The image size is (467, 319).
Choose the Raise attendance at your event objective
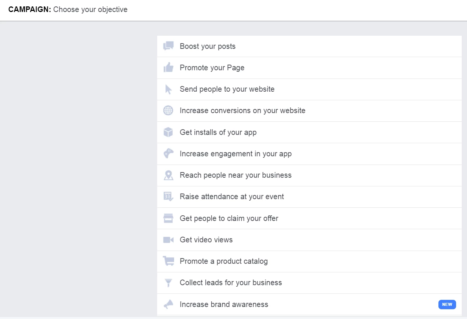(232, 197)
